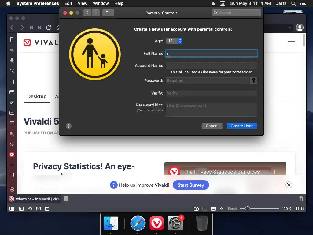
Task: Open Safari from the Dock
Action: [x=138, y=223]
